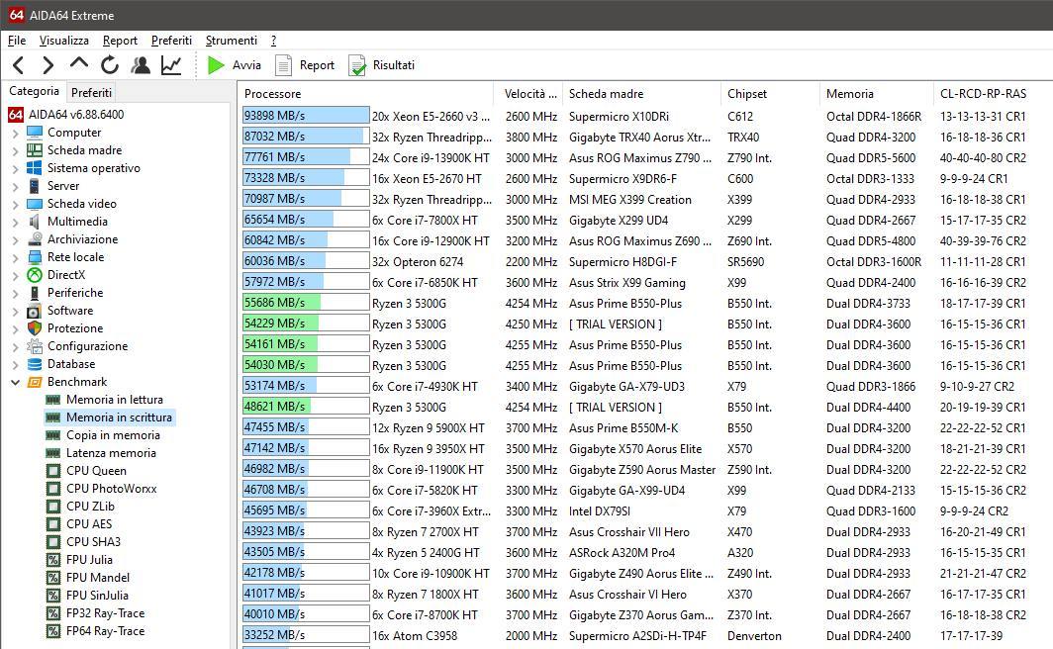Open the Visualizza menu
The image size is (1053, 649).
click(63, 41)
